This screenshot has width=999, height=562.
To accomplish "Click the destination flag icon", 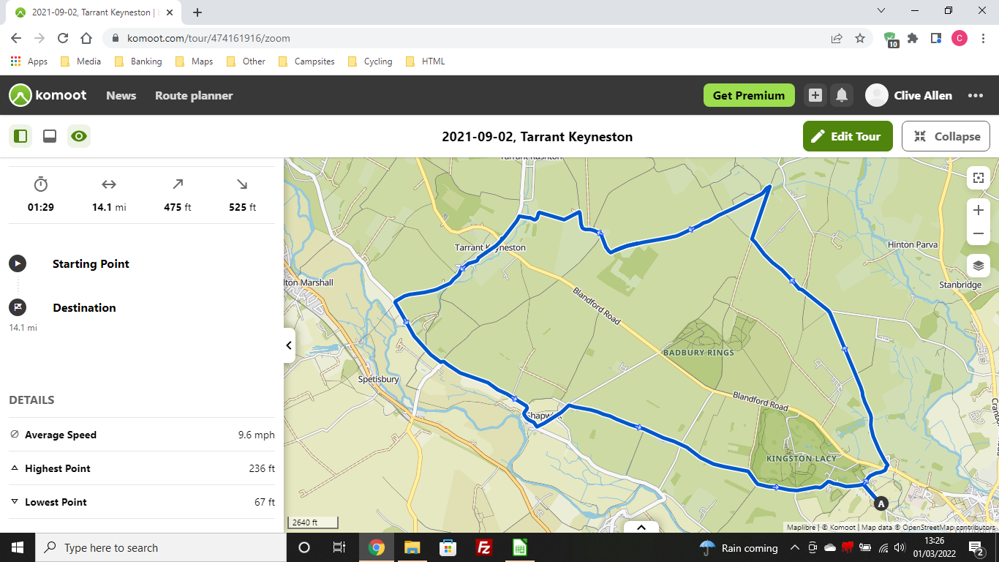I will click(18, 307).
